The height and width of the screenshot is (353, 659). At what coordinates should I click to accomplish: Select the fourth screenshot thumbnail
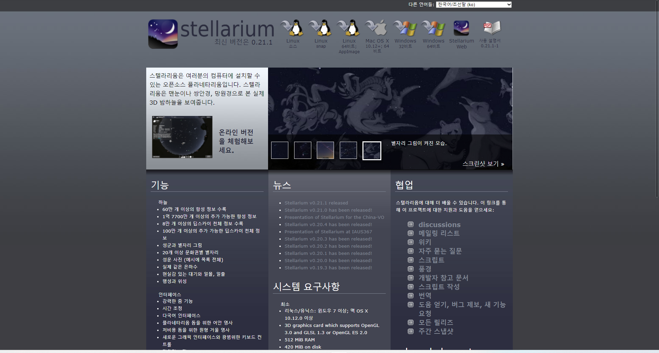pos(348,150)
